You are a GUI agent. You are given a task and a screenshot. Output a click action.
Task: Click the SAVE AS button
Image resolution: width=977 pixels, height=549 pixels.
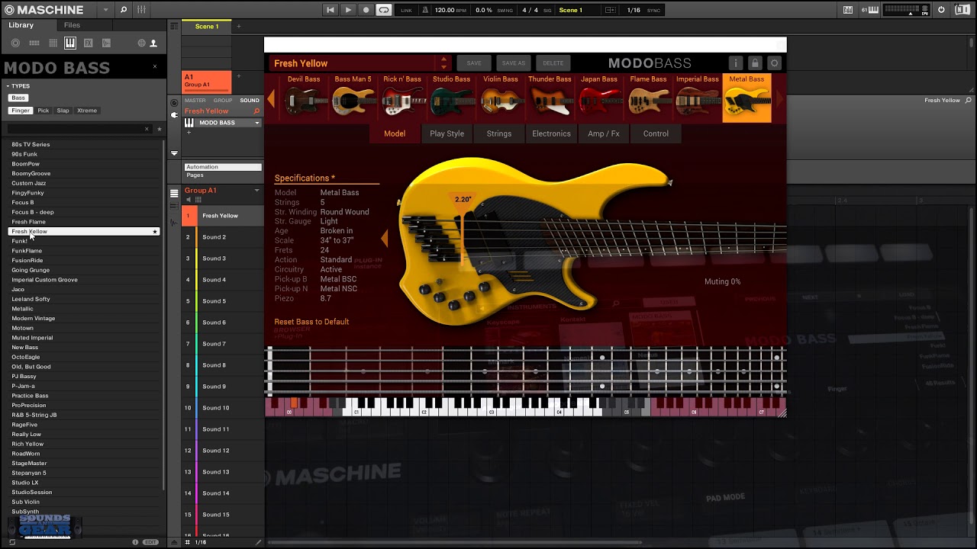(x=513, y=63)
